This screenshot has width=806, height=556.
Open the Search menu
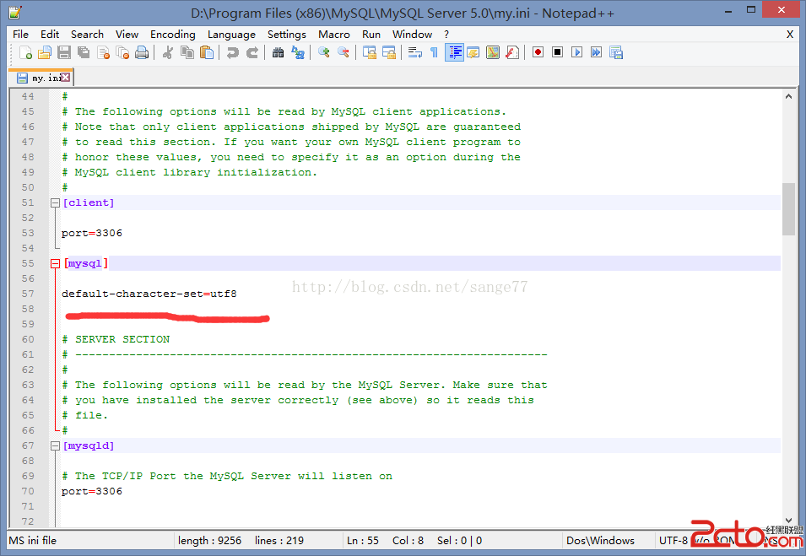pyautogui.click(x=88, y=35)
